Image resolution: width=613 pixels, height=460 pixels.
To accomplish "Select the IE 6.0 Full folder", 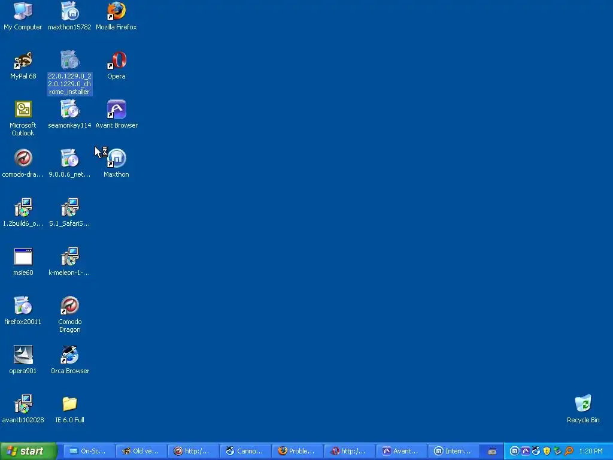I will [x=69, y=408].
